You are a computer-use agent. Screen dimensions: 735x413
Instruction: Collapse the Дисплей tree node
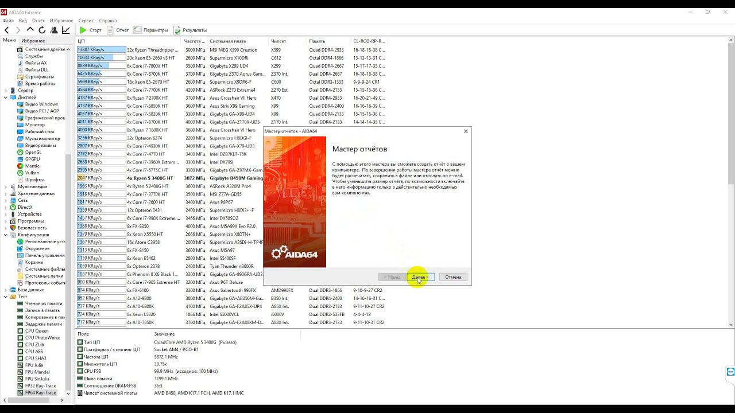coord(6,98)
